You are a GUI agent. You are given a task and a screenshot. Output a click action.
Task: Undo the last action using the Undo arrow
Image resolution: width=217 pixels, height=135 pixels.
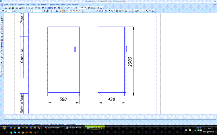(x=42, y=7)
